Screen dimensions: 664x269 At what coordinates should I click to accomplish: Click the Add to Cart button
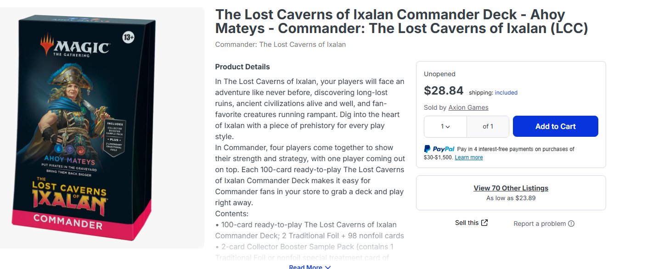555,126
